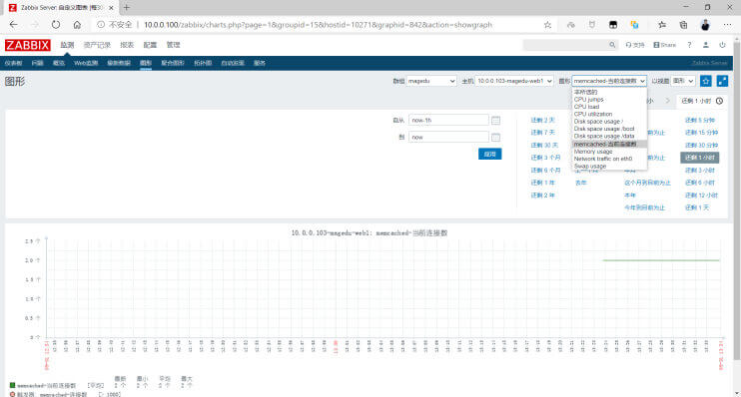Open Zabbix support link
Screen dimensions: 741x397
(x=635, y=45)
